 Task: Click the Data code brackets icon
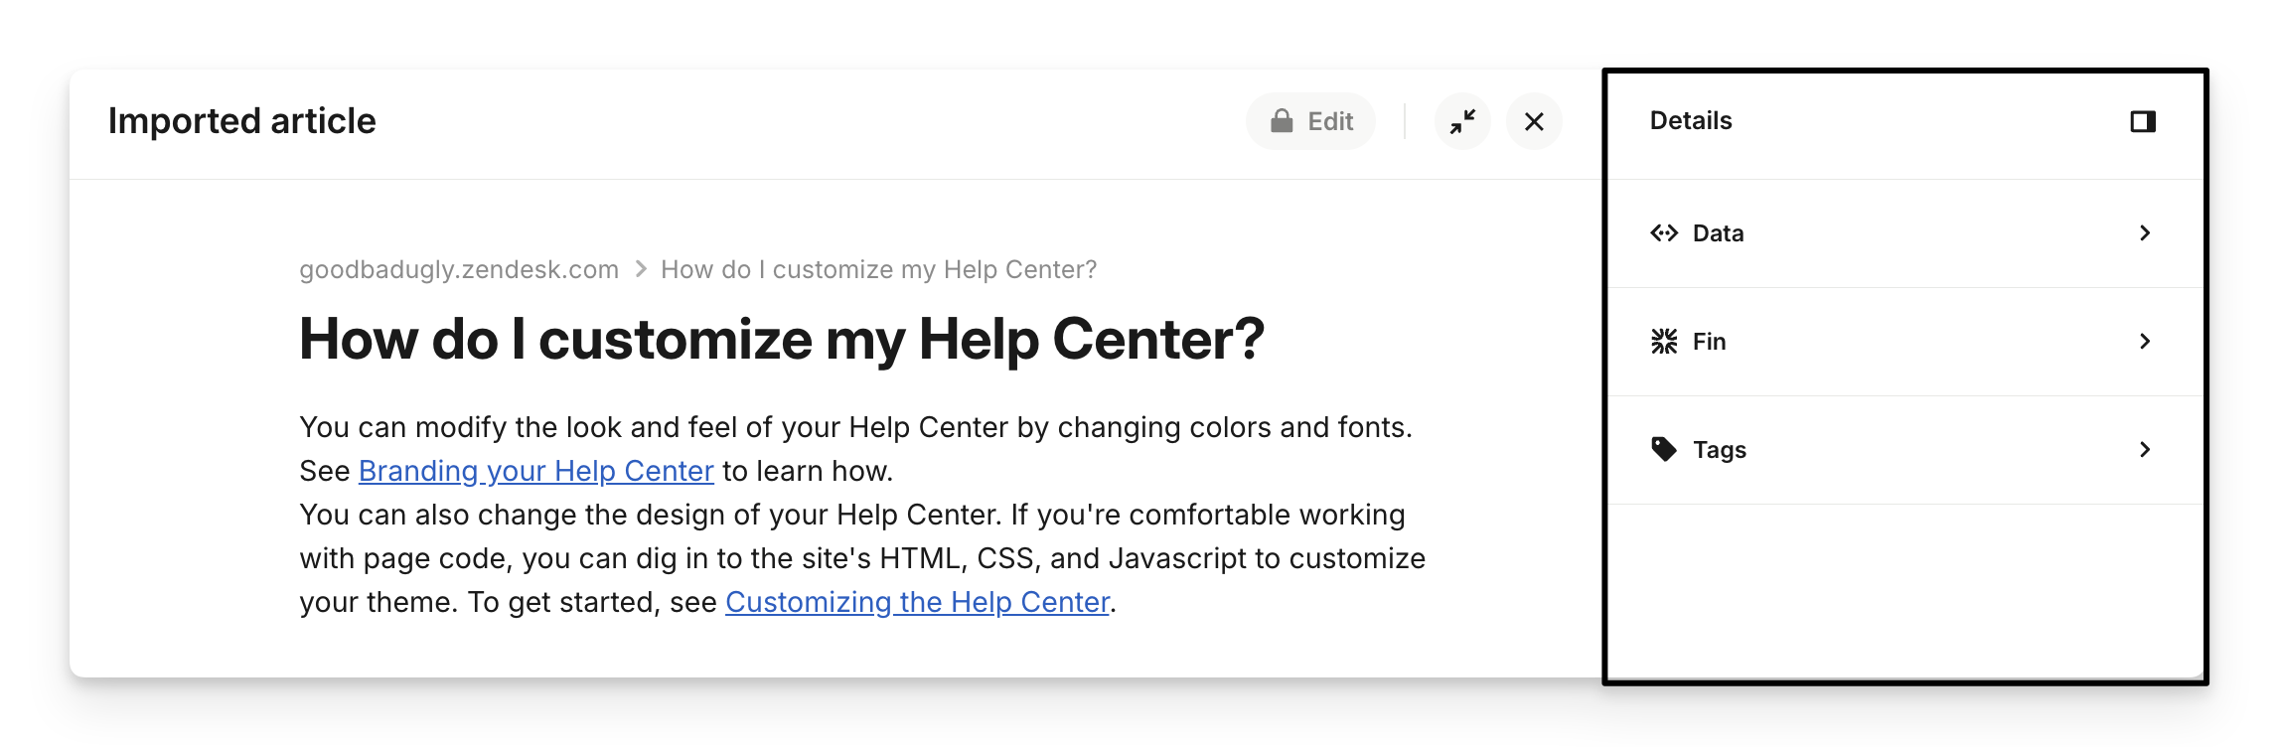click(x=1664, y=233)
